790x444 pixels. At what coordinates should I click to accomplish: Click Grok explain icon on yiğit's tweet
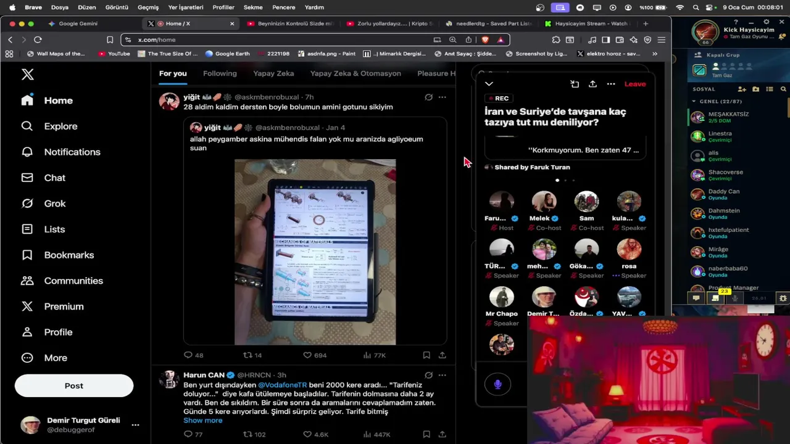[x=428, y=97]
